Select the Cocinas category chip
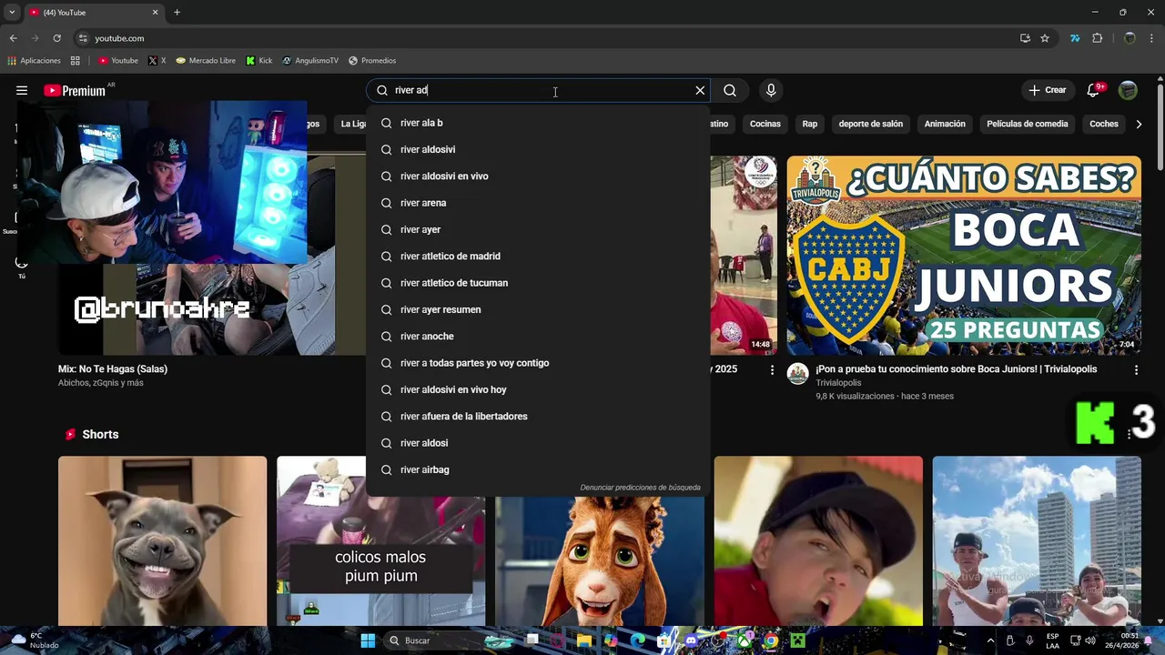 click(x=765, y=124)
